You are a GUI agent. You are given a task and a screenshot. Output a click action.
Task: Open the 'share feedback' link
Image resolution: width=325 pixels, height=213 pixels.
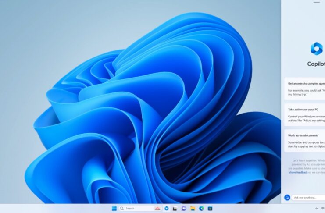(x=298, y=172)
